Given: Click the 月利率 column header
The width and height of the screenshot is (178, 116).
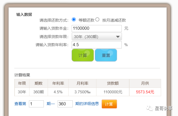Looking at the screenshot, I should pos(82,83).
